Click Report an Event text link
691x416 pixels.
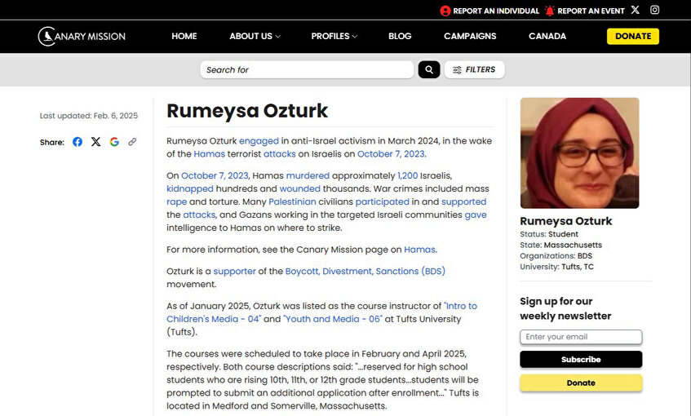[x=591, y=11]
